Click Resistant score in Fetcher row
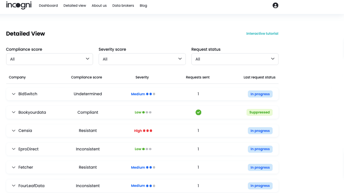Viewport: 344px width, 193px height. (88, 167)
